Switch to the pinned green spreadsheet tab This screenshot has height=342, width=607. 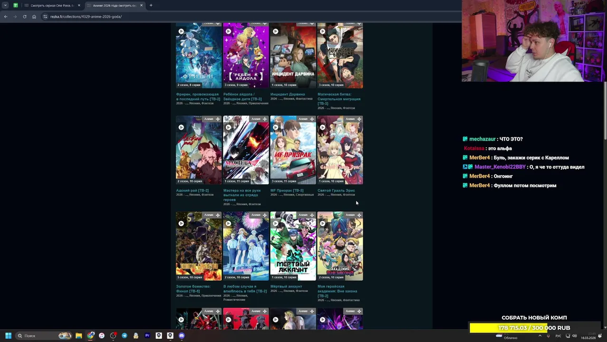(x=16, y=5)
